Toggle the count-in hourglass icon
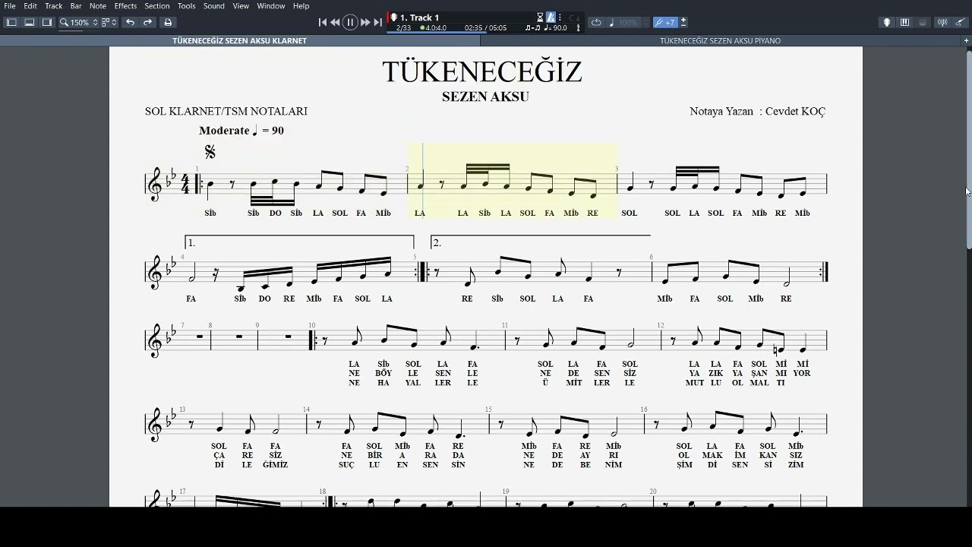Screen dimensions: 972x547 coord(540,17)
